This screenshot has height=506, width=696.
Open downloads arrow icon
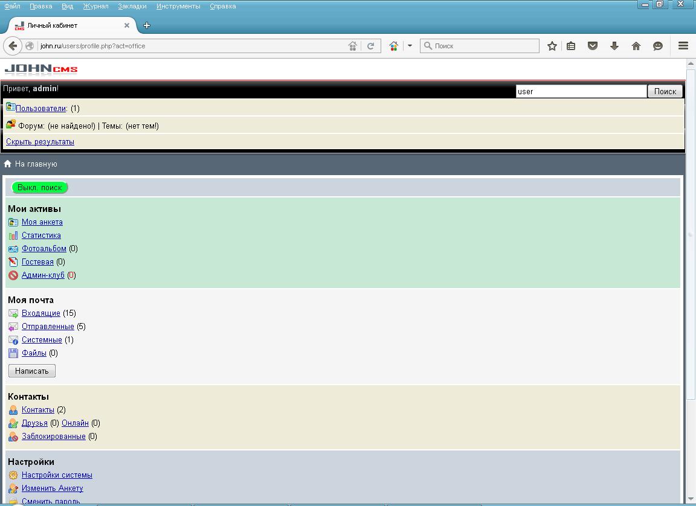(x=614, y=46)
